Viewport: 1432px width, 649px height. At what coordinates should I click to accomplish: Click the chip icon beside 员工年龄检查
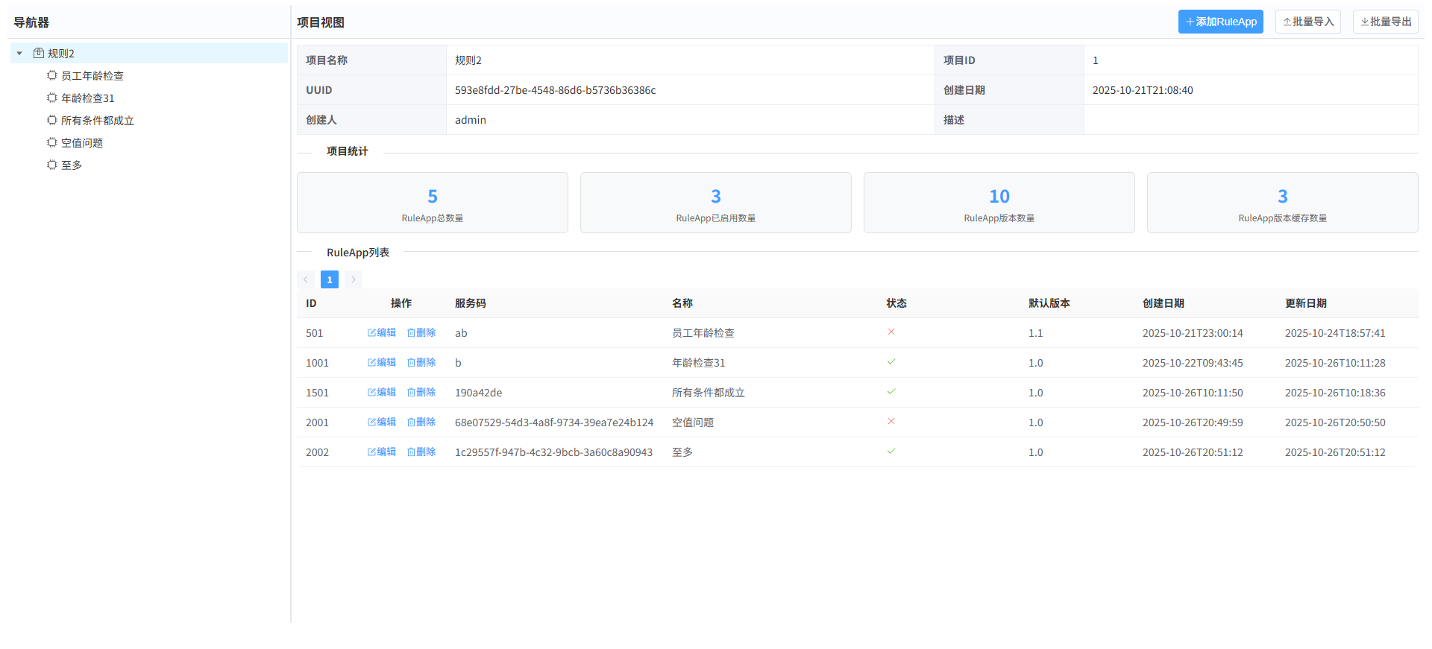[52, 76]
